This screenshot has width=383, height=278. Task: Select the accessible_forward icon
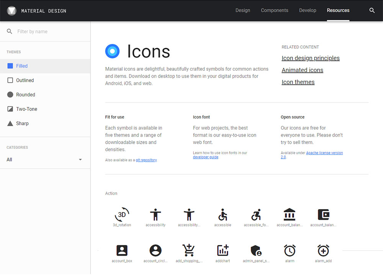click(256, 215)
